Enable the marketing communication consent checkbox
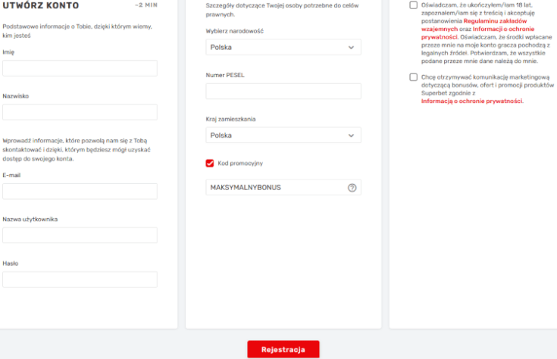Viewport: 557px width, 359px height. [x=413, y=77]
